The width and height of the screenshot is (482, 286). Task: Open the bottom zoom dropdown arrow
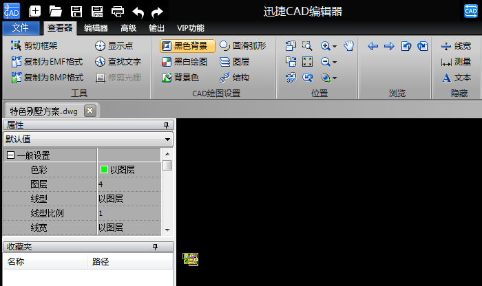[335, 78]
